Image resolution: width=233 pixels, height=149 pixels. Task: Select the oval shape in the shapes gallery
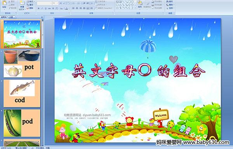coord(132,2)
